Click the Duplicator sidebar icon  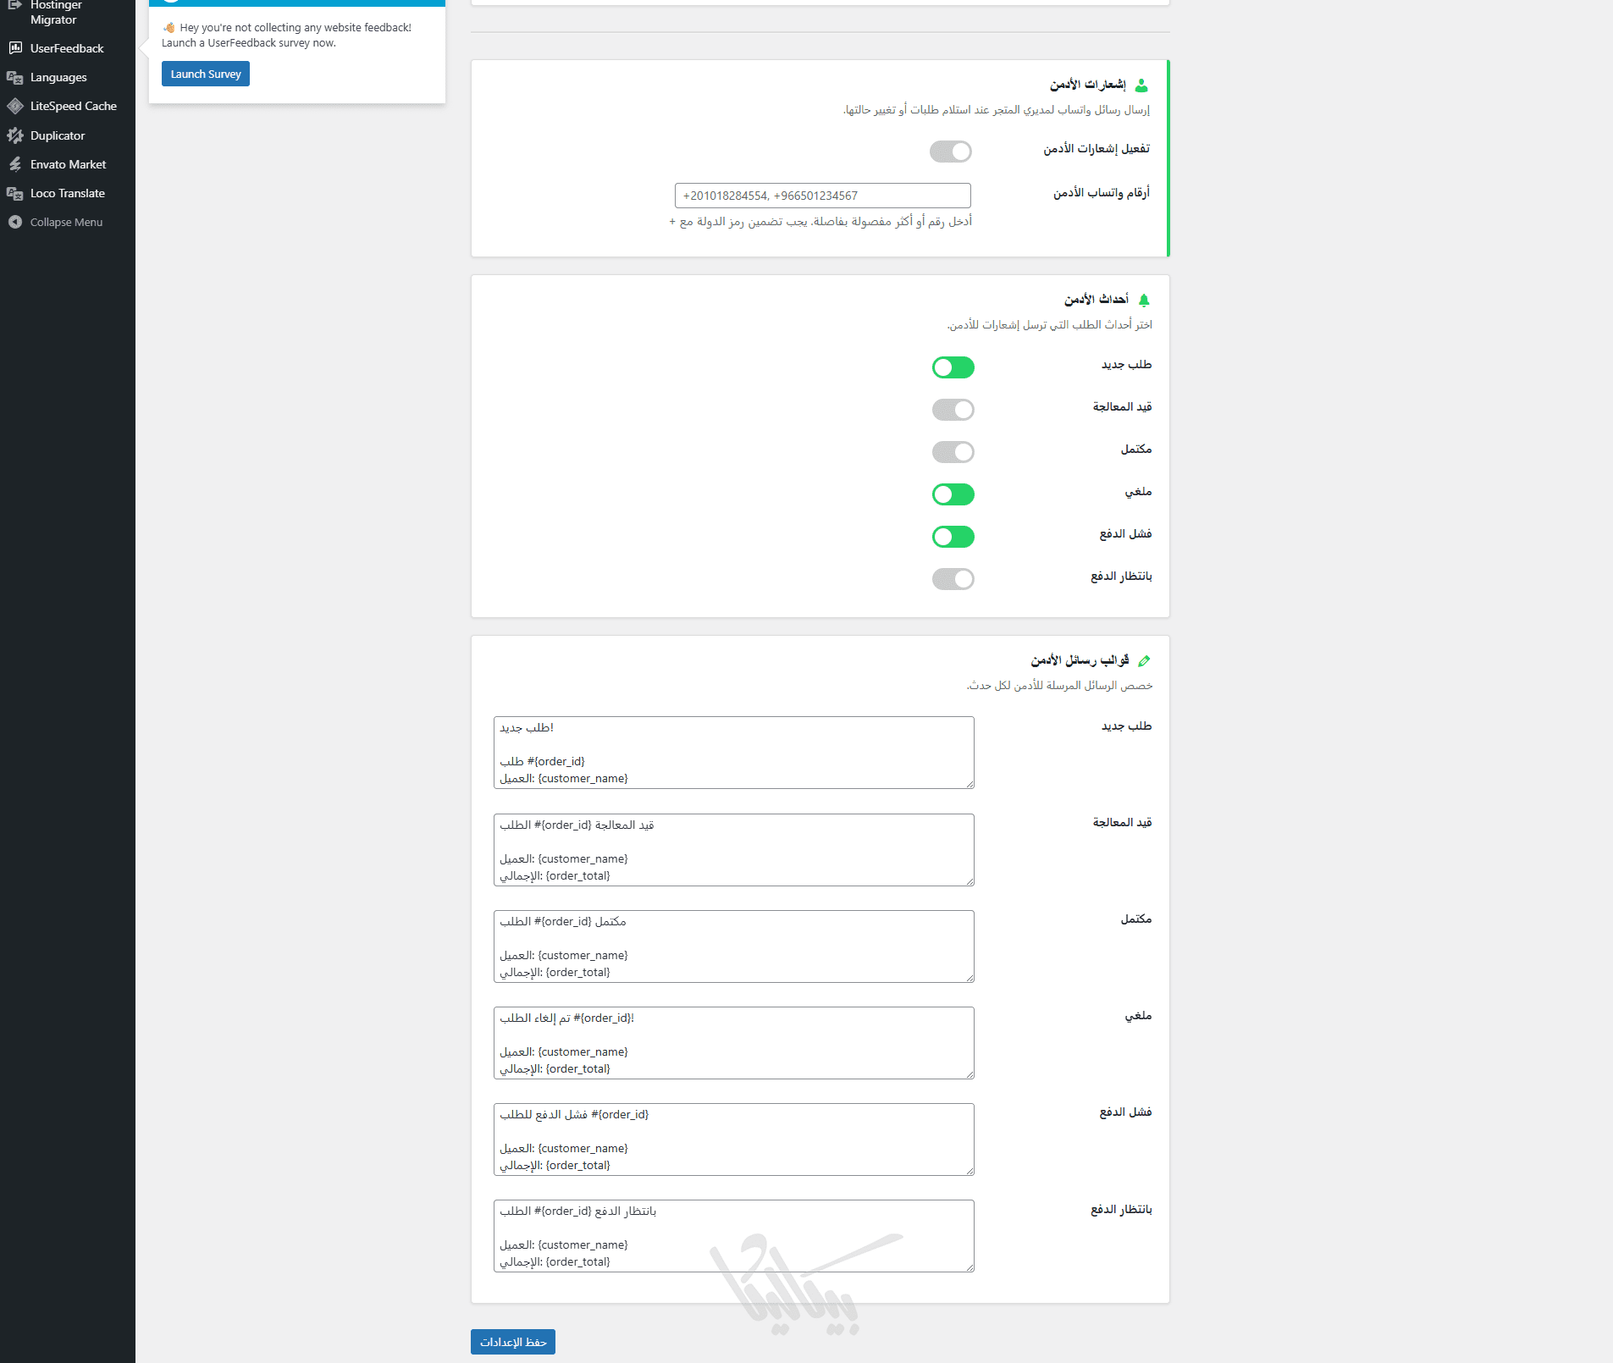point(15,135)
